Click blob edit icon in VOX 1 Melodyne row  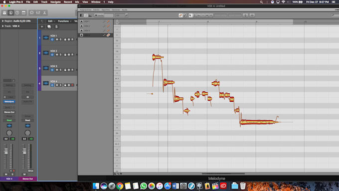[108, 21]
